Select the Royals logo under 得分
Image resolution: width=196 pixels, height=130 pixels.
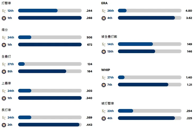(x=4, y=38)
